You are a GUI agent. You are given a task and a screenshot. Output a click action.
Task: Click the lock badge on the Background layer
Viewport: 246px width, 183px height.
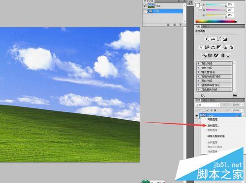pos(237,115)
